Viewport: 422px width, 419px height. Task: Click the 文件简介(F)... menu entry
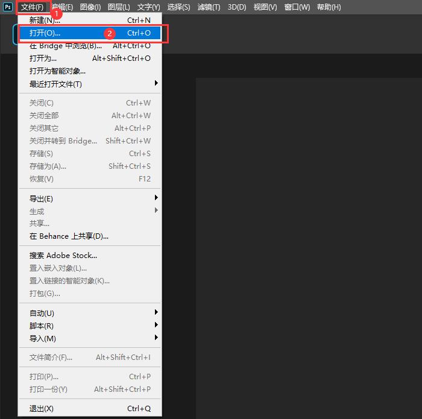pyautogui.click(x=90, y=358)
